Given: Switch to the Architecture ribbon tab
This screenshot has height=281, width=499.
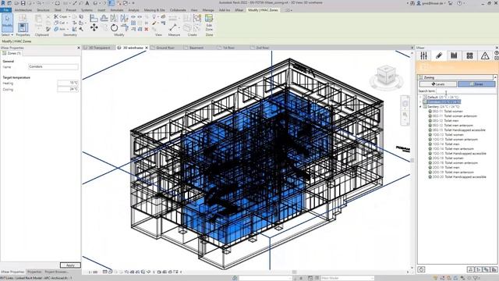Looking at the screenshot, I should pyautogui.click(x=23, y=10).
